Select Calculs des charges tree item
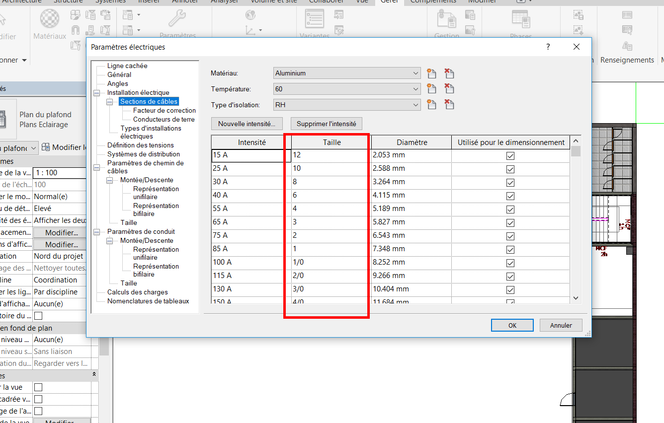The height and width of the screenshot is (423, 664). pos(137,292)
